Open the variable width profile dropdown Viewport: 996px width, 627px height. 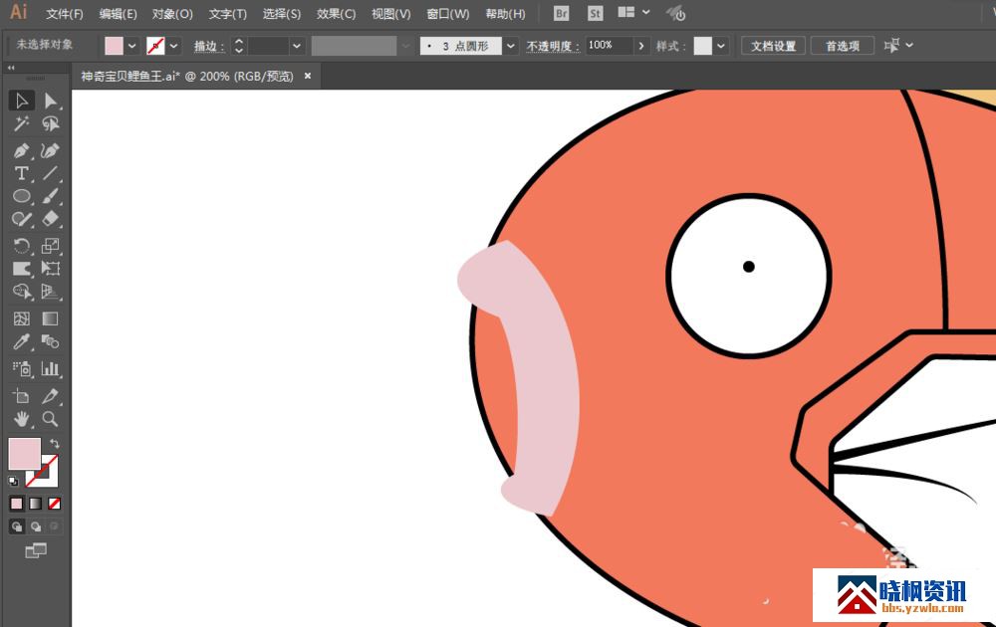(x=405, y=46)
